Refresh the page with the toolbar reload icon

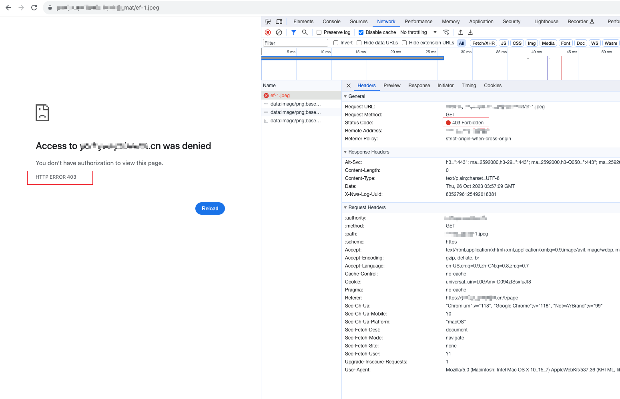[x=34, y=8]
